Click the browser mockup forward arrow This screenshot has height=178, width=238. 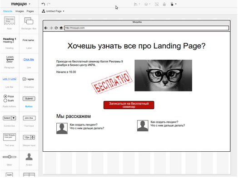pos(51,28)
